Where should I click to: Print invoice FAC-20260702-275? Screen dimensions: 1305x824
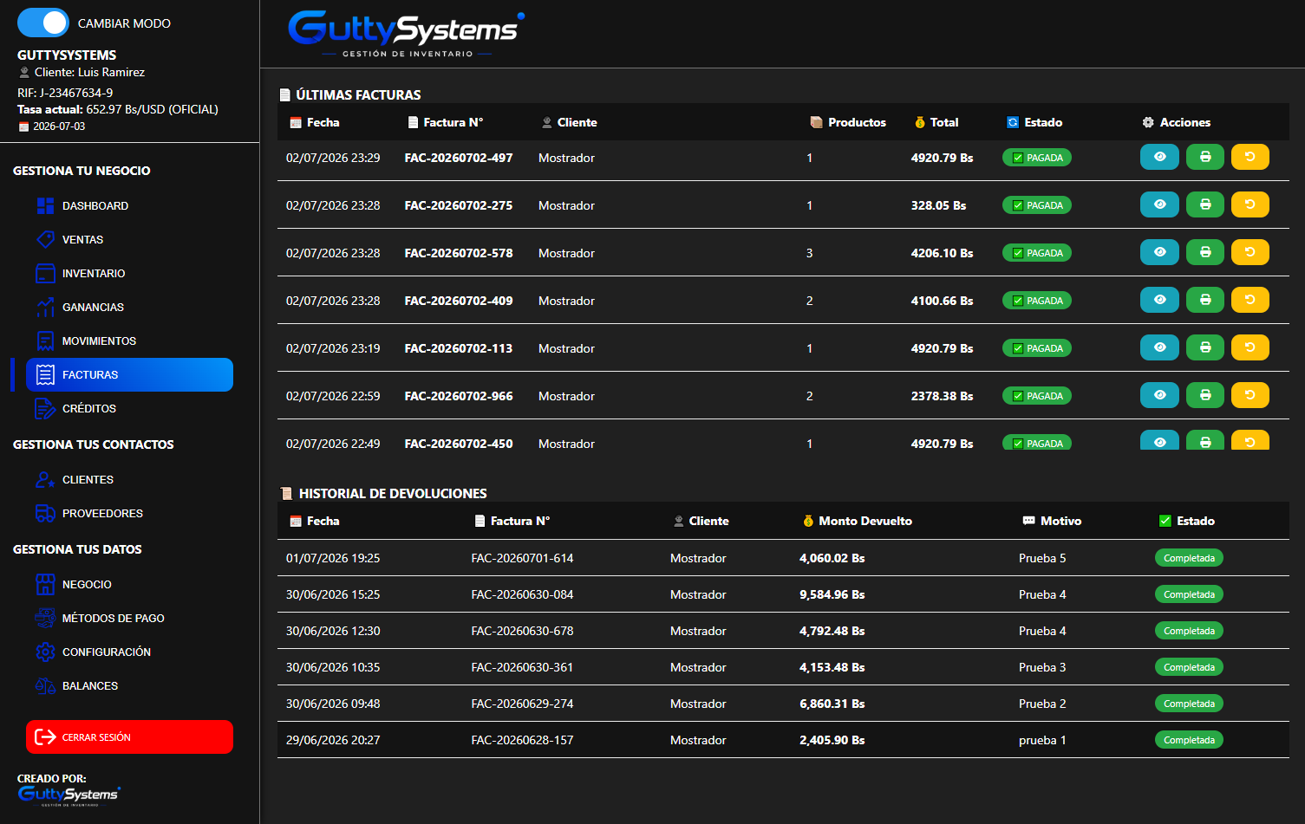coord(1205,204)
